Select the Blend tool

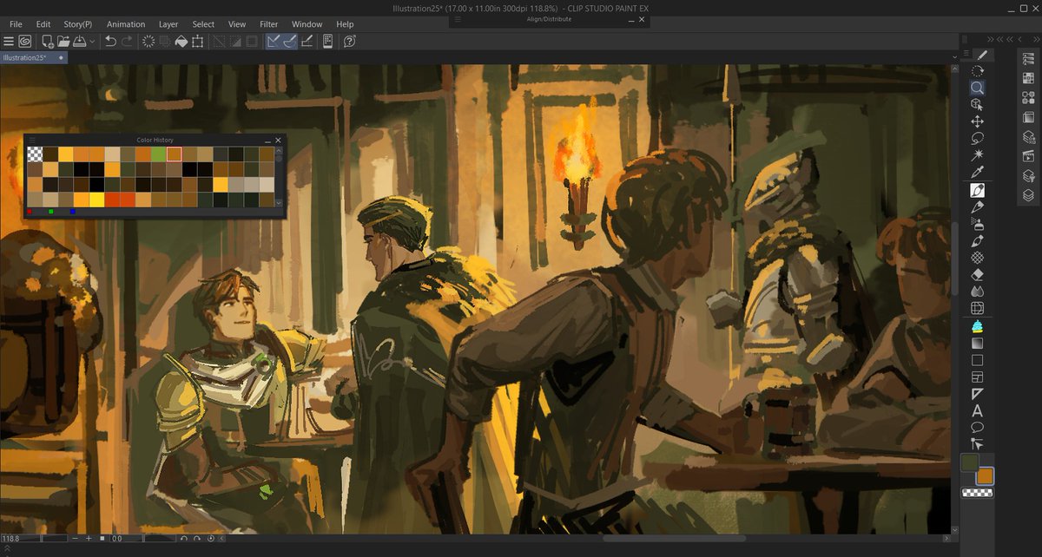pyautogui.click(x=977, y=291)
